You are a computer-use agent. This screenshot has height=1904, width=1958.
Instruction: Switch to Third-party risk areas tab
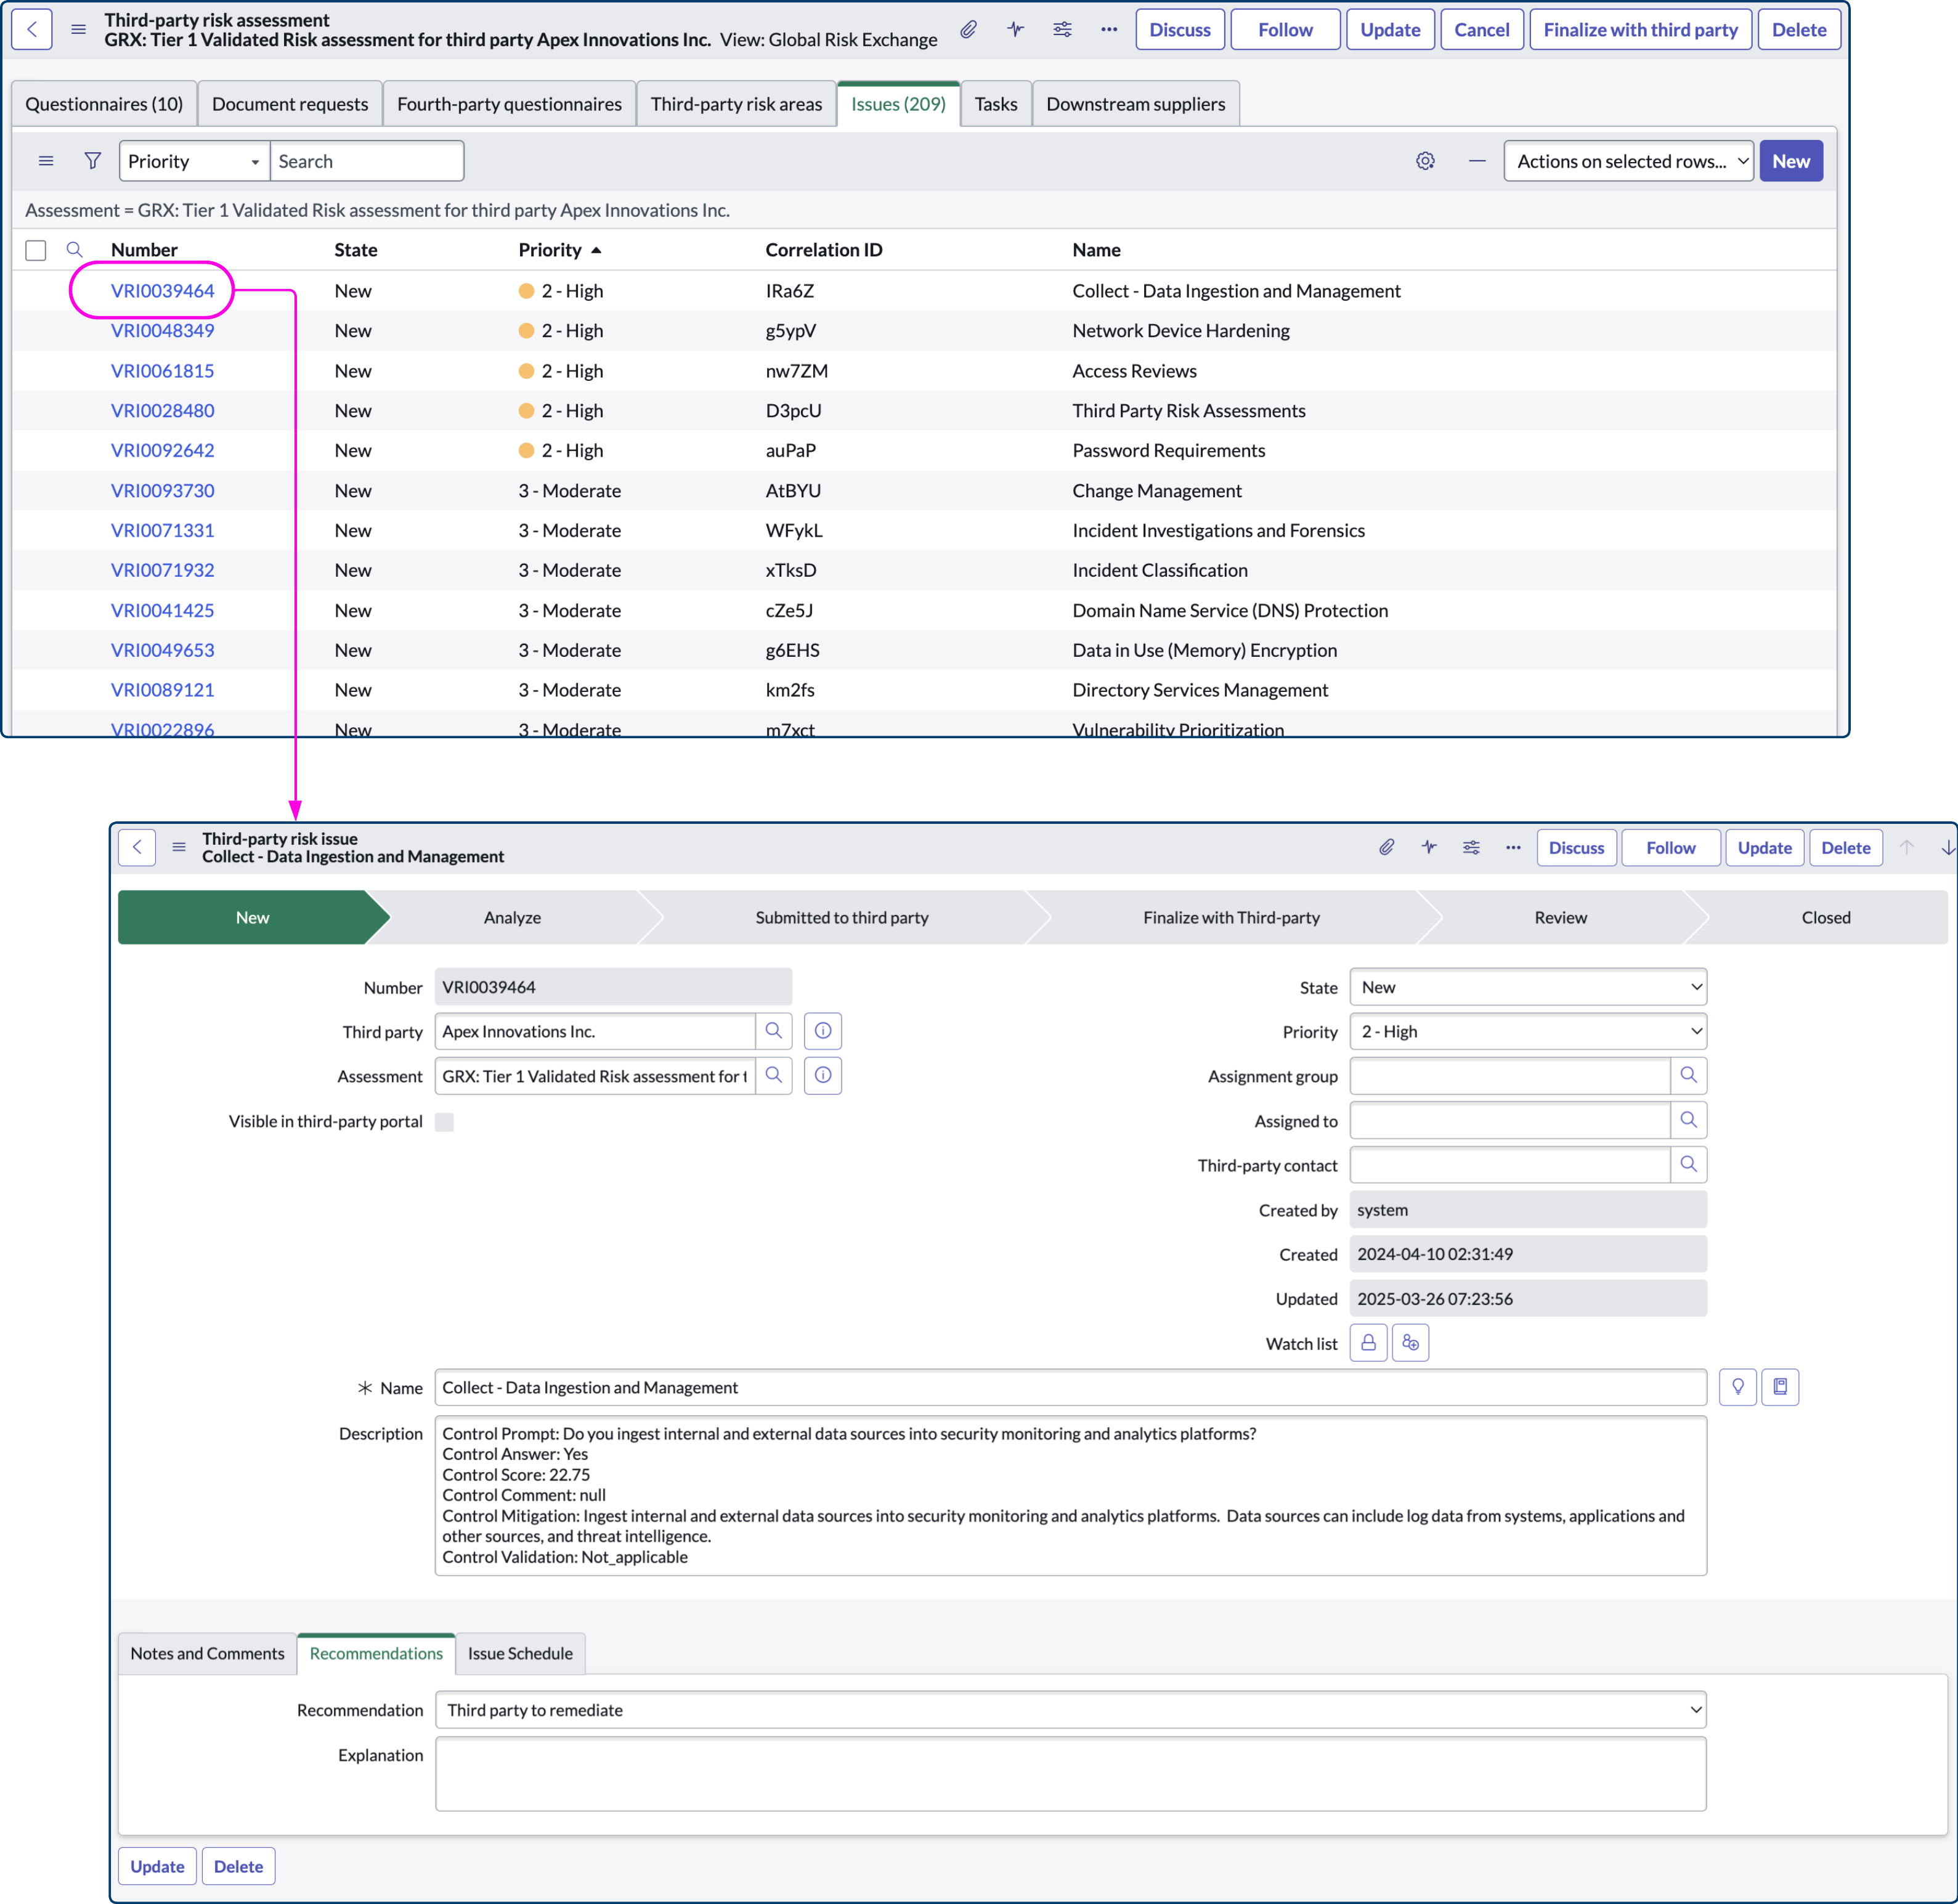[x=736, y=104]
